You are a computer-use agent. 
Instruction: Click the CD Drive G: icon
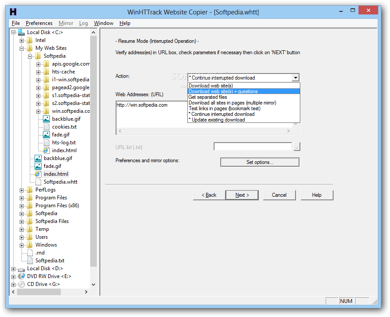point(21,284)
